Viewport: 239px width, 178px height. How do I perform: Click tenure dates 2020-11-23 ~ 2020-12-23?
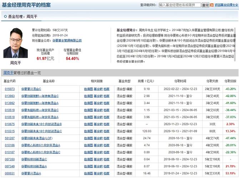[x=180, y=124]
